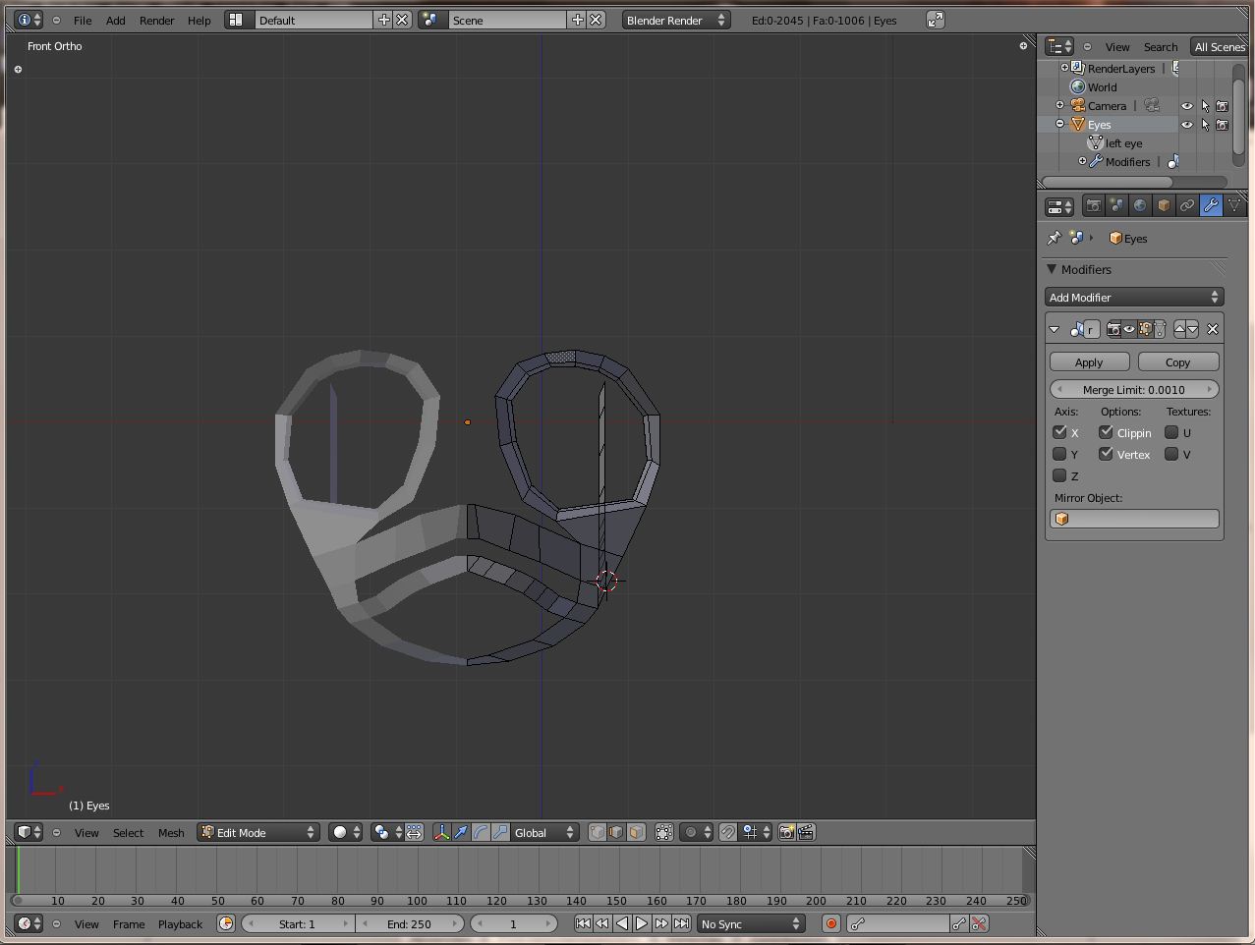Click the OpenGL render image camera icon

[x=786, y=832]
